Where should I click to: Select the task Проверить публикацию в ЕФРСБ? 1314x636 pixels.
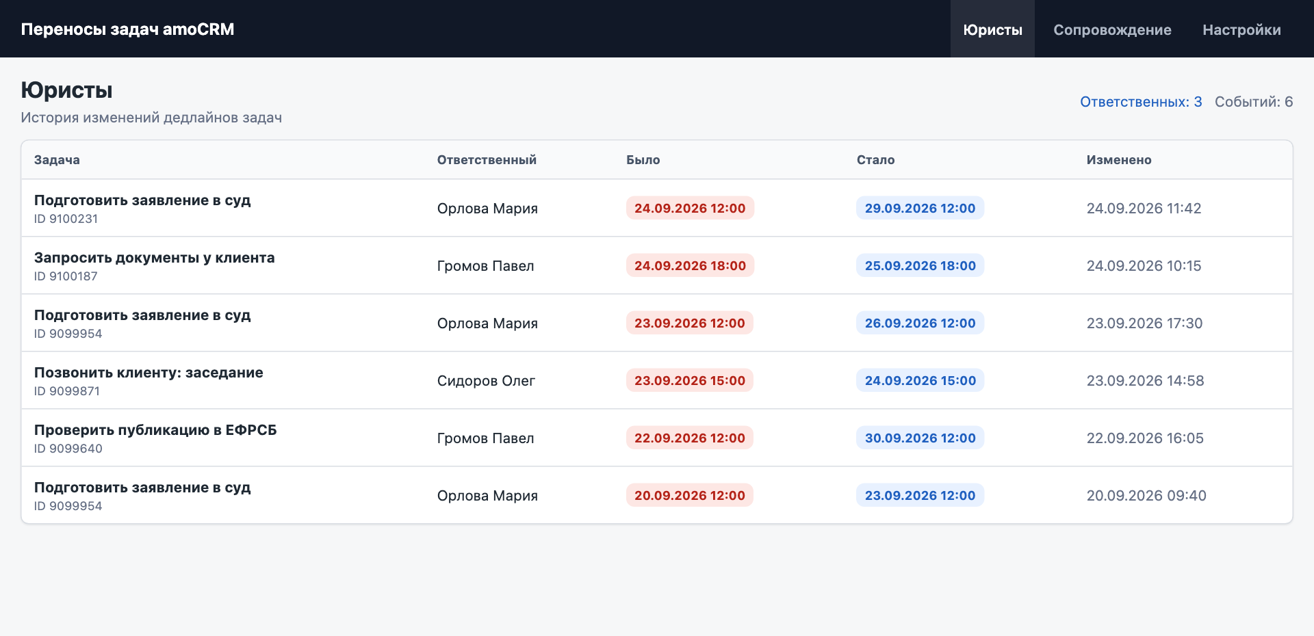click(x=155, y=430)
